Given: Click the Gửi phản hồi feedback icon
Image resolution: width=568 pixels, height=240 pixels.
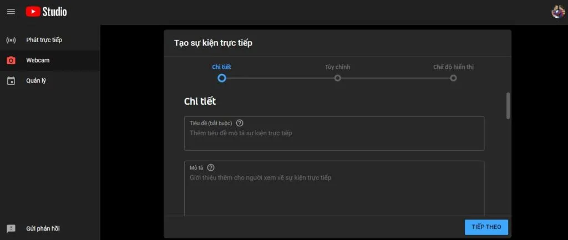Looking at the screenshot, I should 11,228.
